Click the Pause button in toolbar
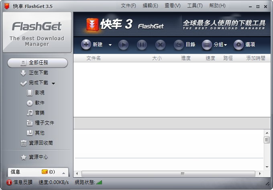This screenshot has height=190, width=273. tap(142, 45)
